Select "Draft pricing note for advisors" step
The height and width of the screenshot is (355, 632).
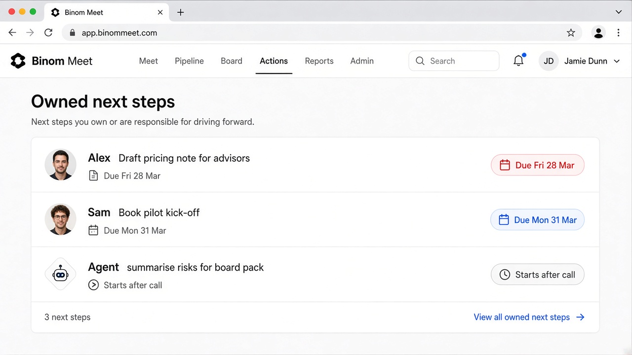coord(184,158)
